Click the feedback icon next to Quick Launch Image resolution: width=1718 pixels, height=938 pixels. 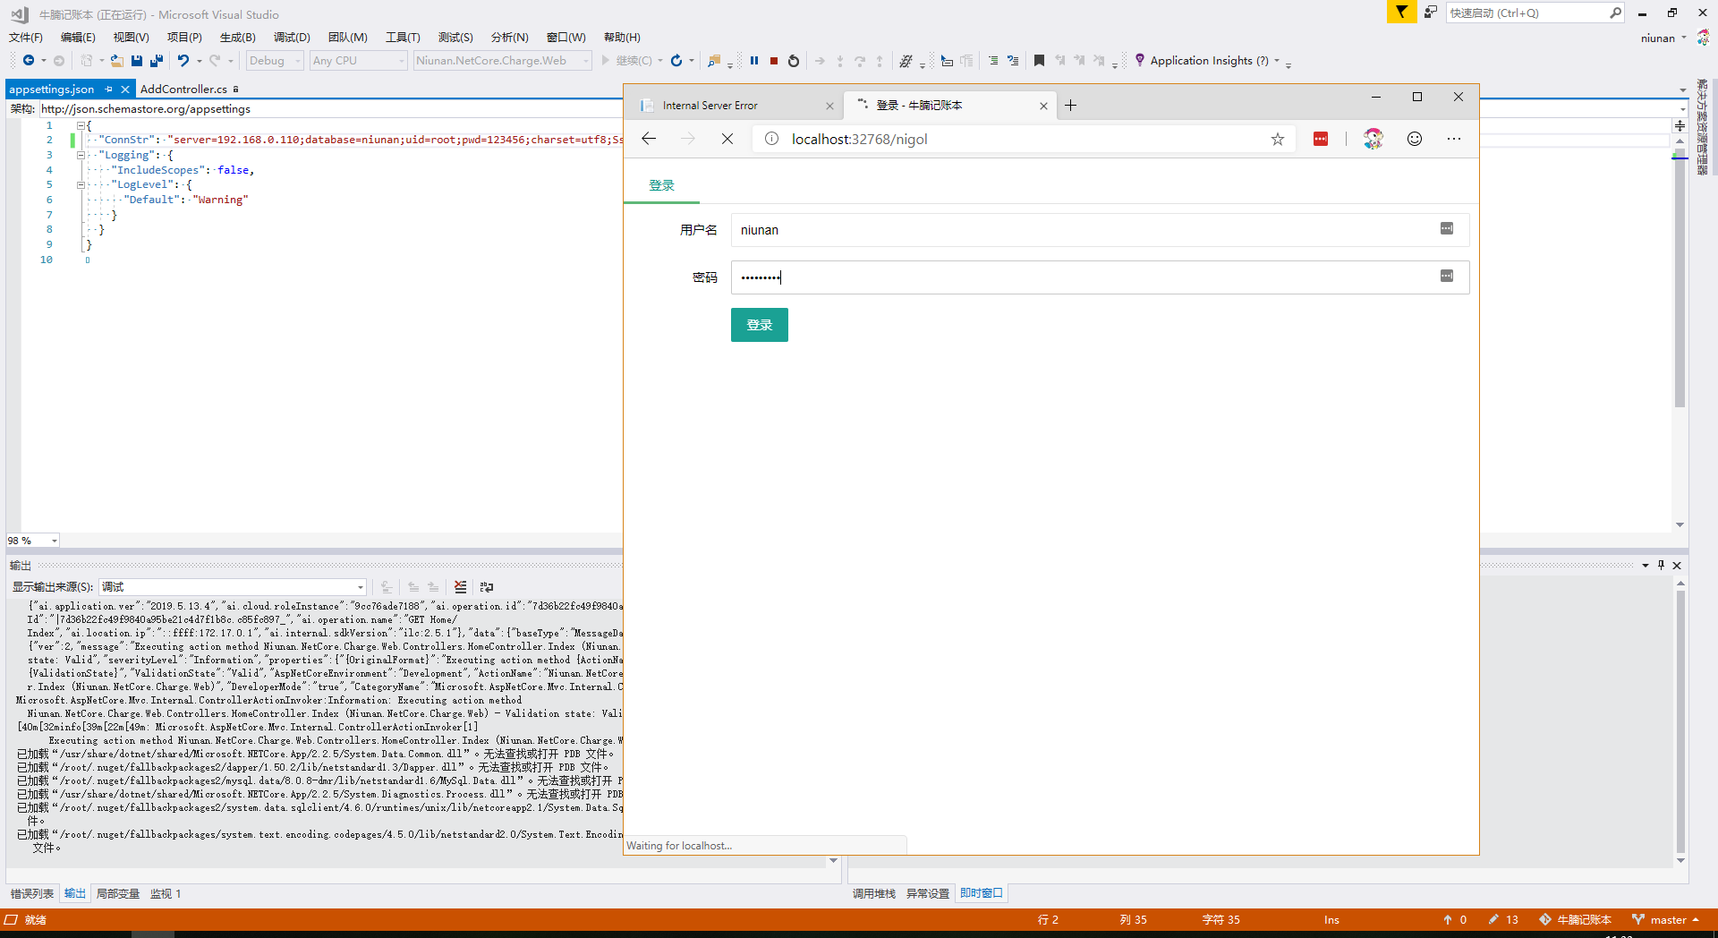pyautogui.click(x=1431, y=12)
